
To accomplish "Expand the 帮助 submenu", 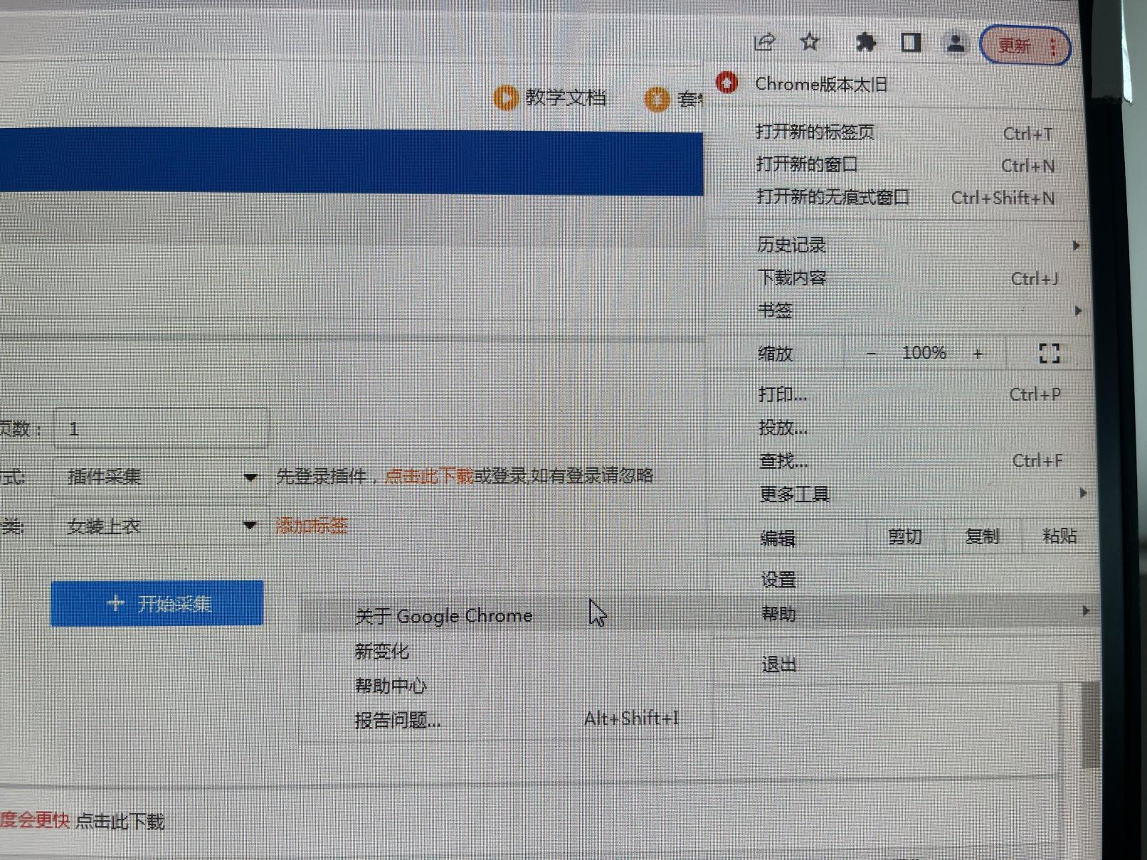I will (x=904, y=613).
